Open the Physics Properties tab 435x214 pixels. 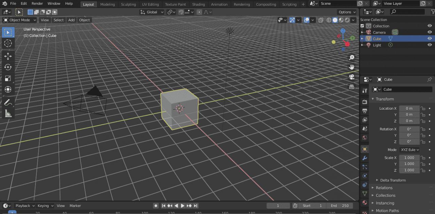click(365, 175)
